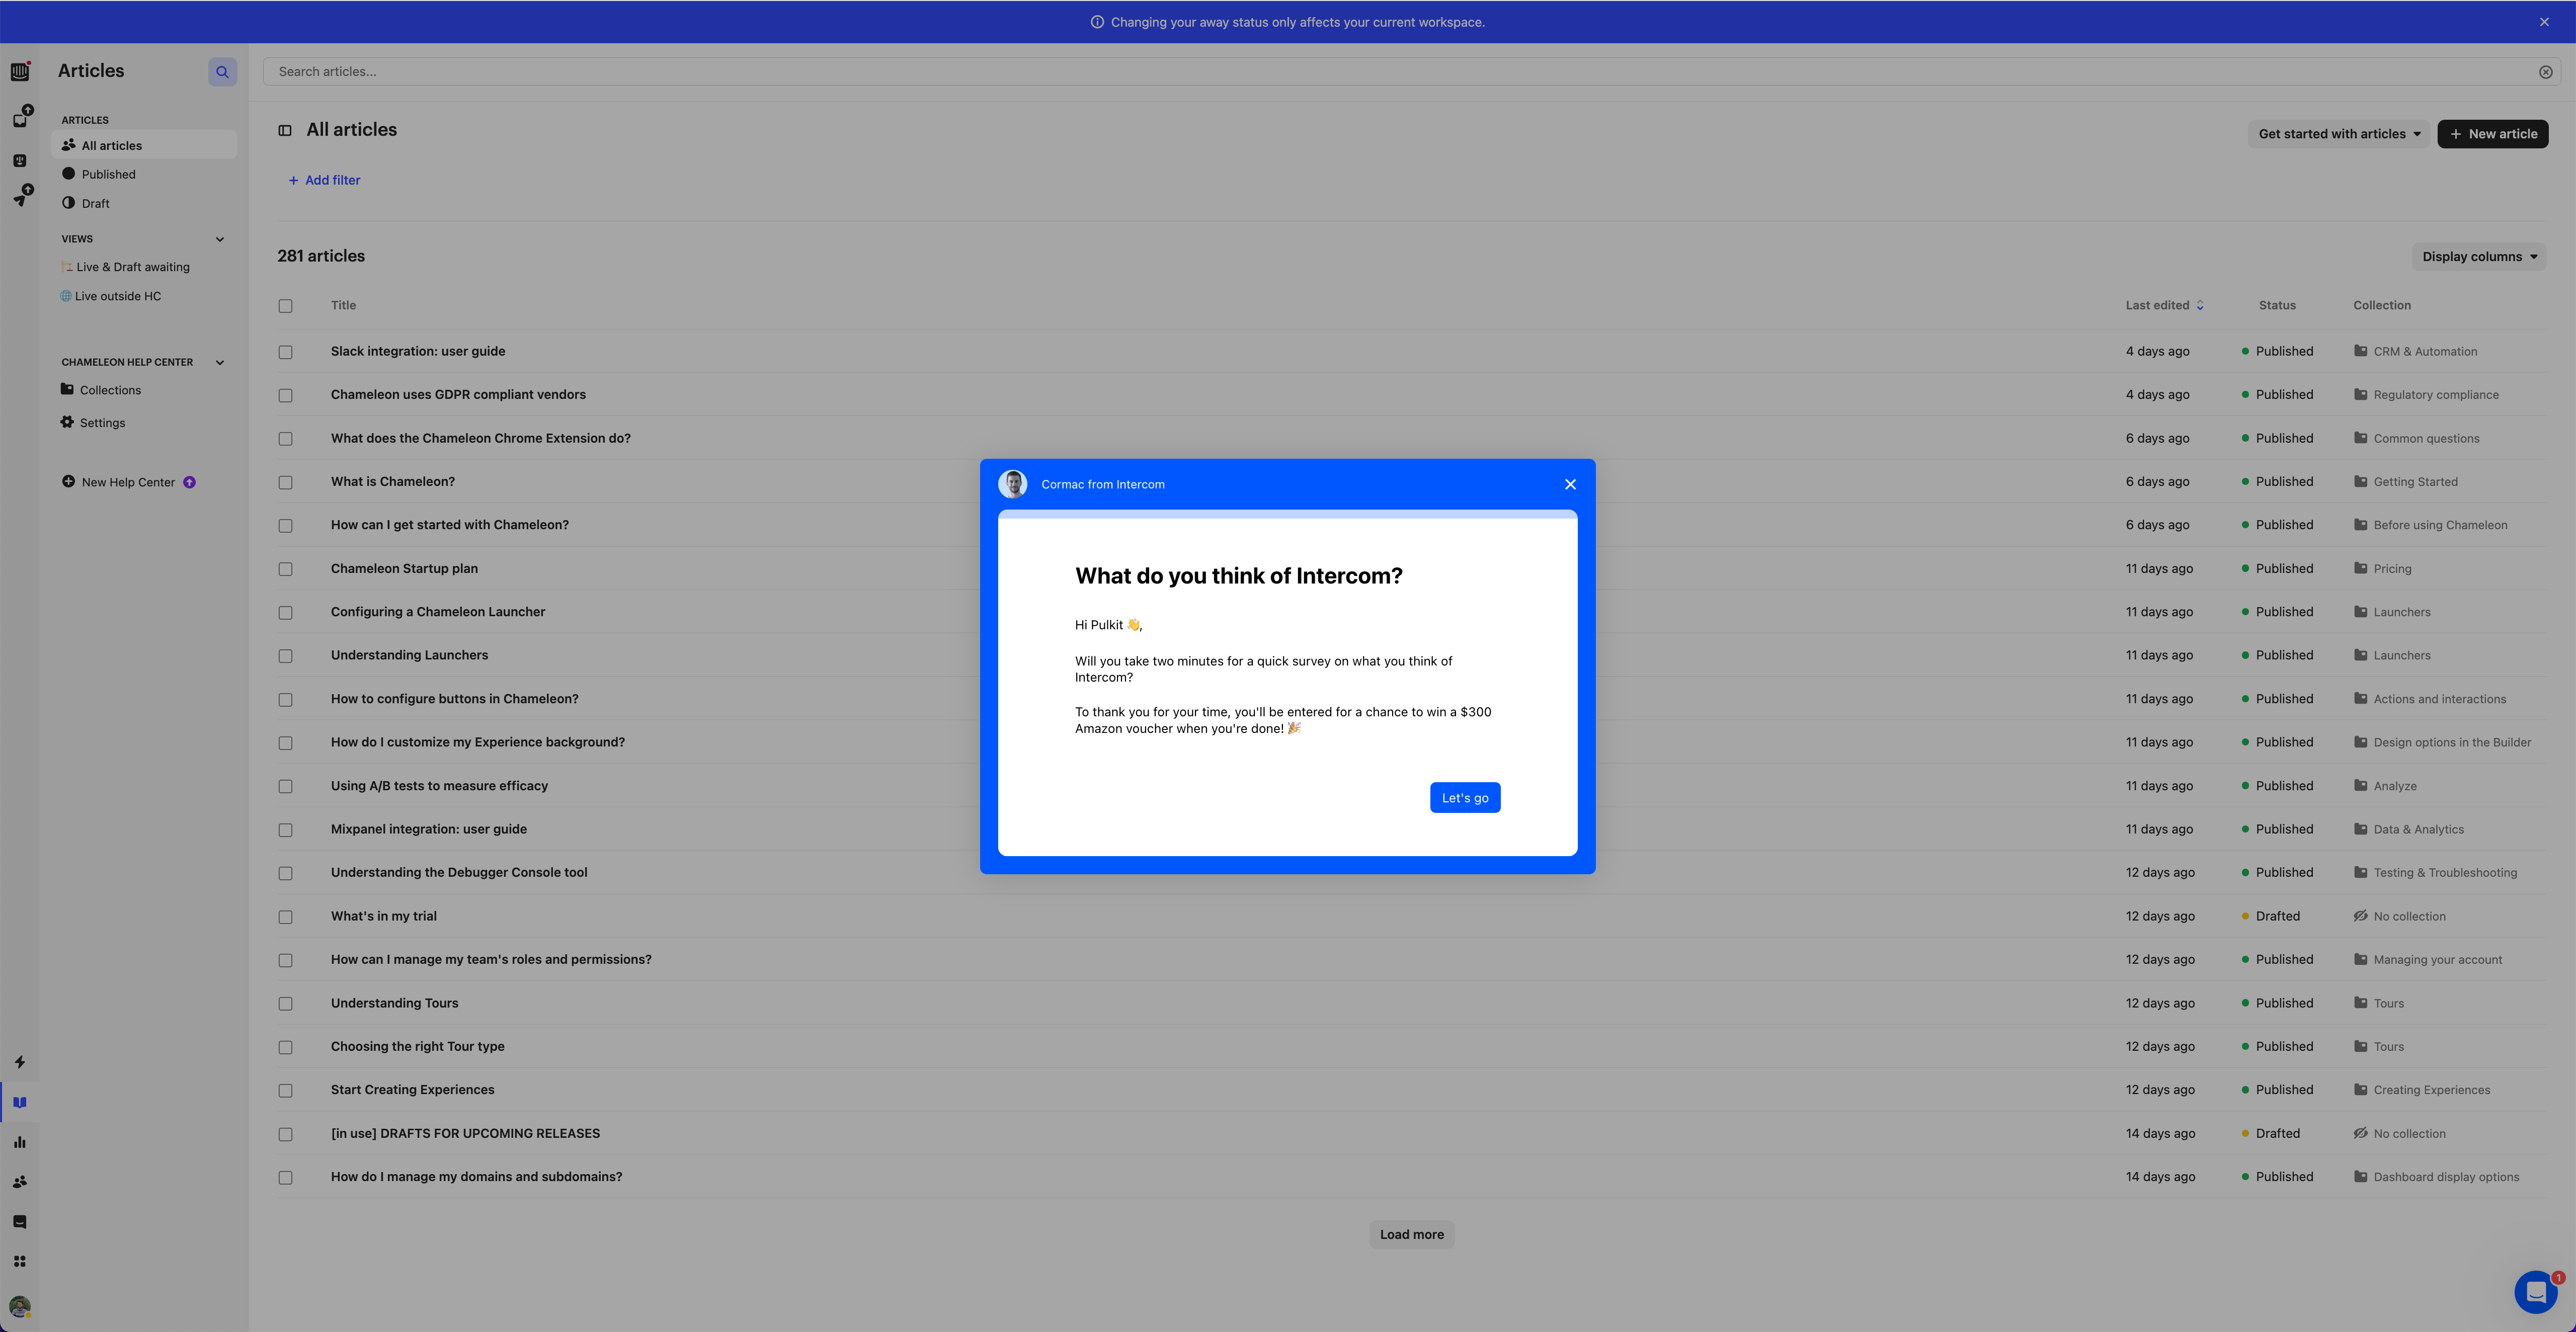Open the Display columns dropdown
The height and width of the screenshot is (1332, 2576).
(x=2479, y=257)
